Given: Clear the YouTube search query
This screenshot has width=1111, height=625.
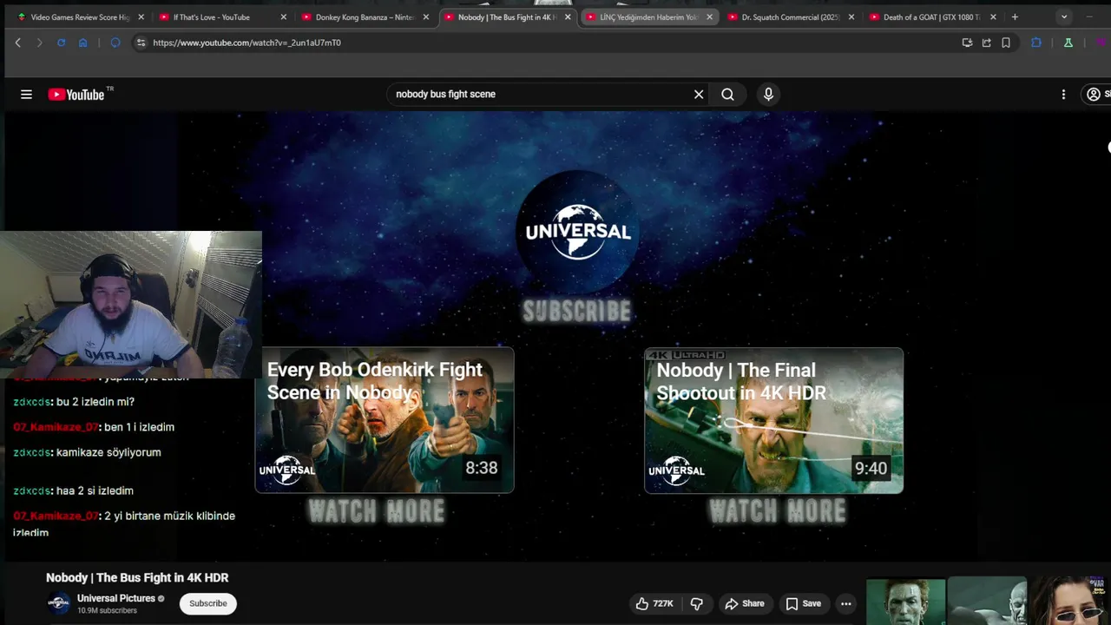Looking at the screenshot, I should click(x=699, y=94).
